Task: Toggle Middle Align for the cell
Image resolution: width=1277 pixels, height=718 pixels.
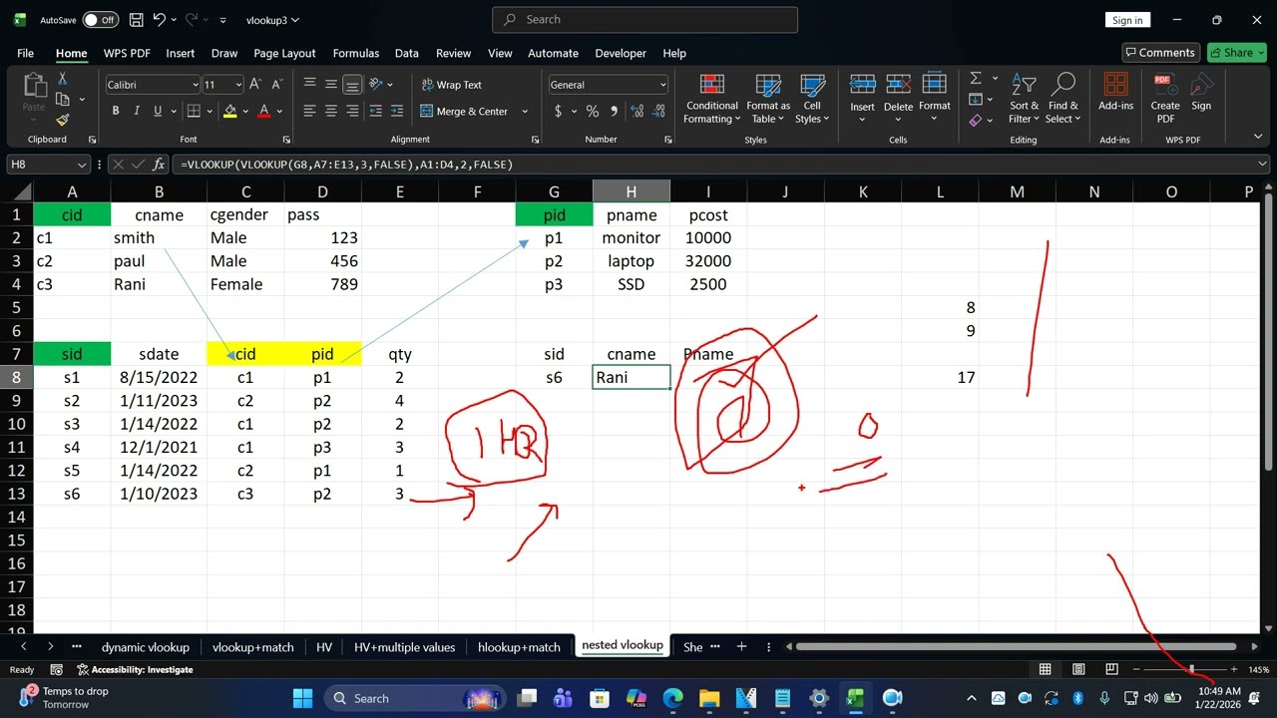Action: pos(330,85)
